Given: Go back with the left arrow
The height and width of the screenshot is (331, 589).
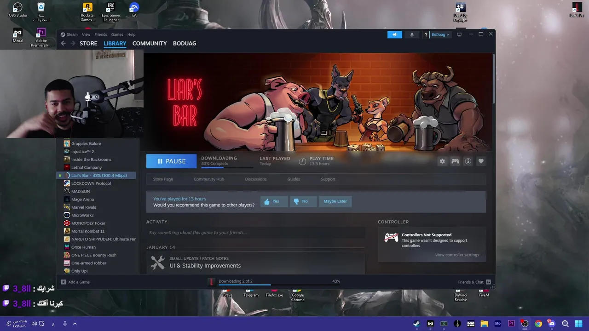Looking at the screenshot, I should point(63,43).
